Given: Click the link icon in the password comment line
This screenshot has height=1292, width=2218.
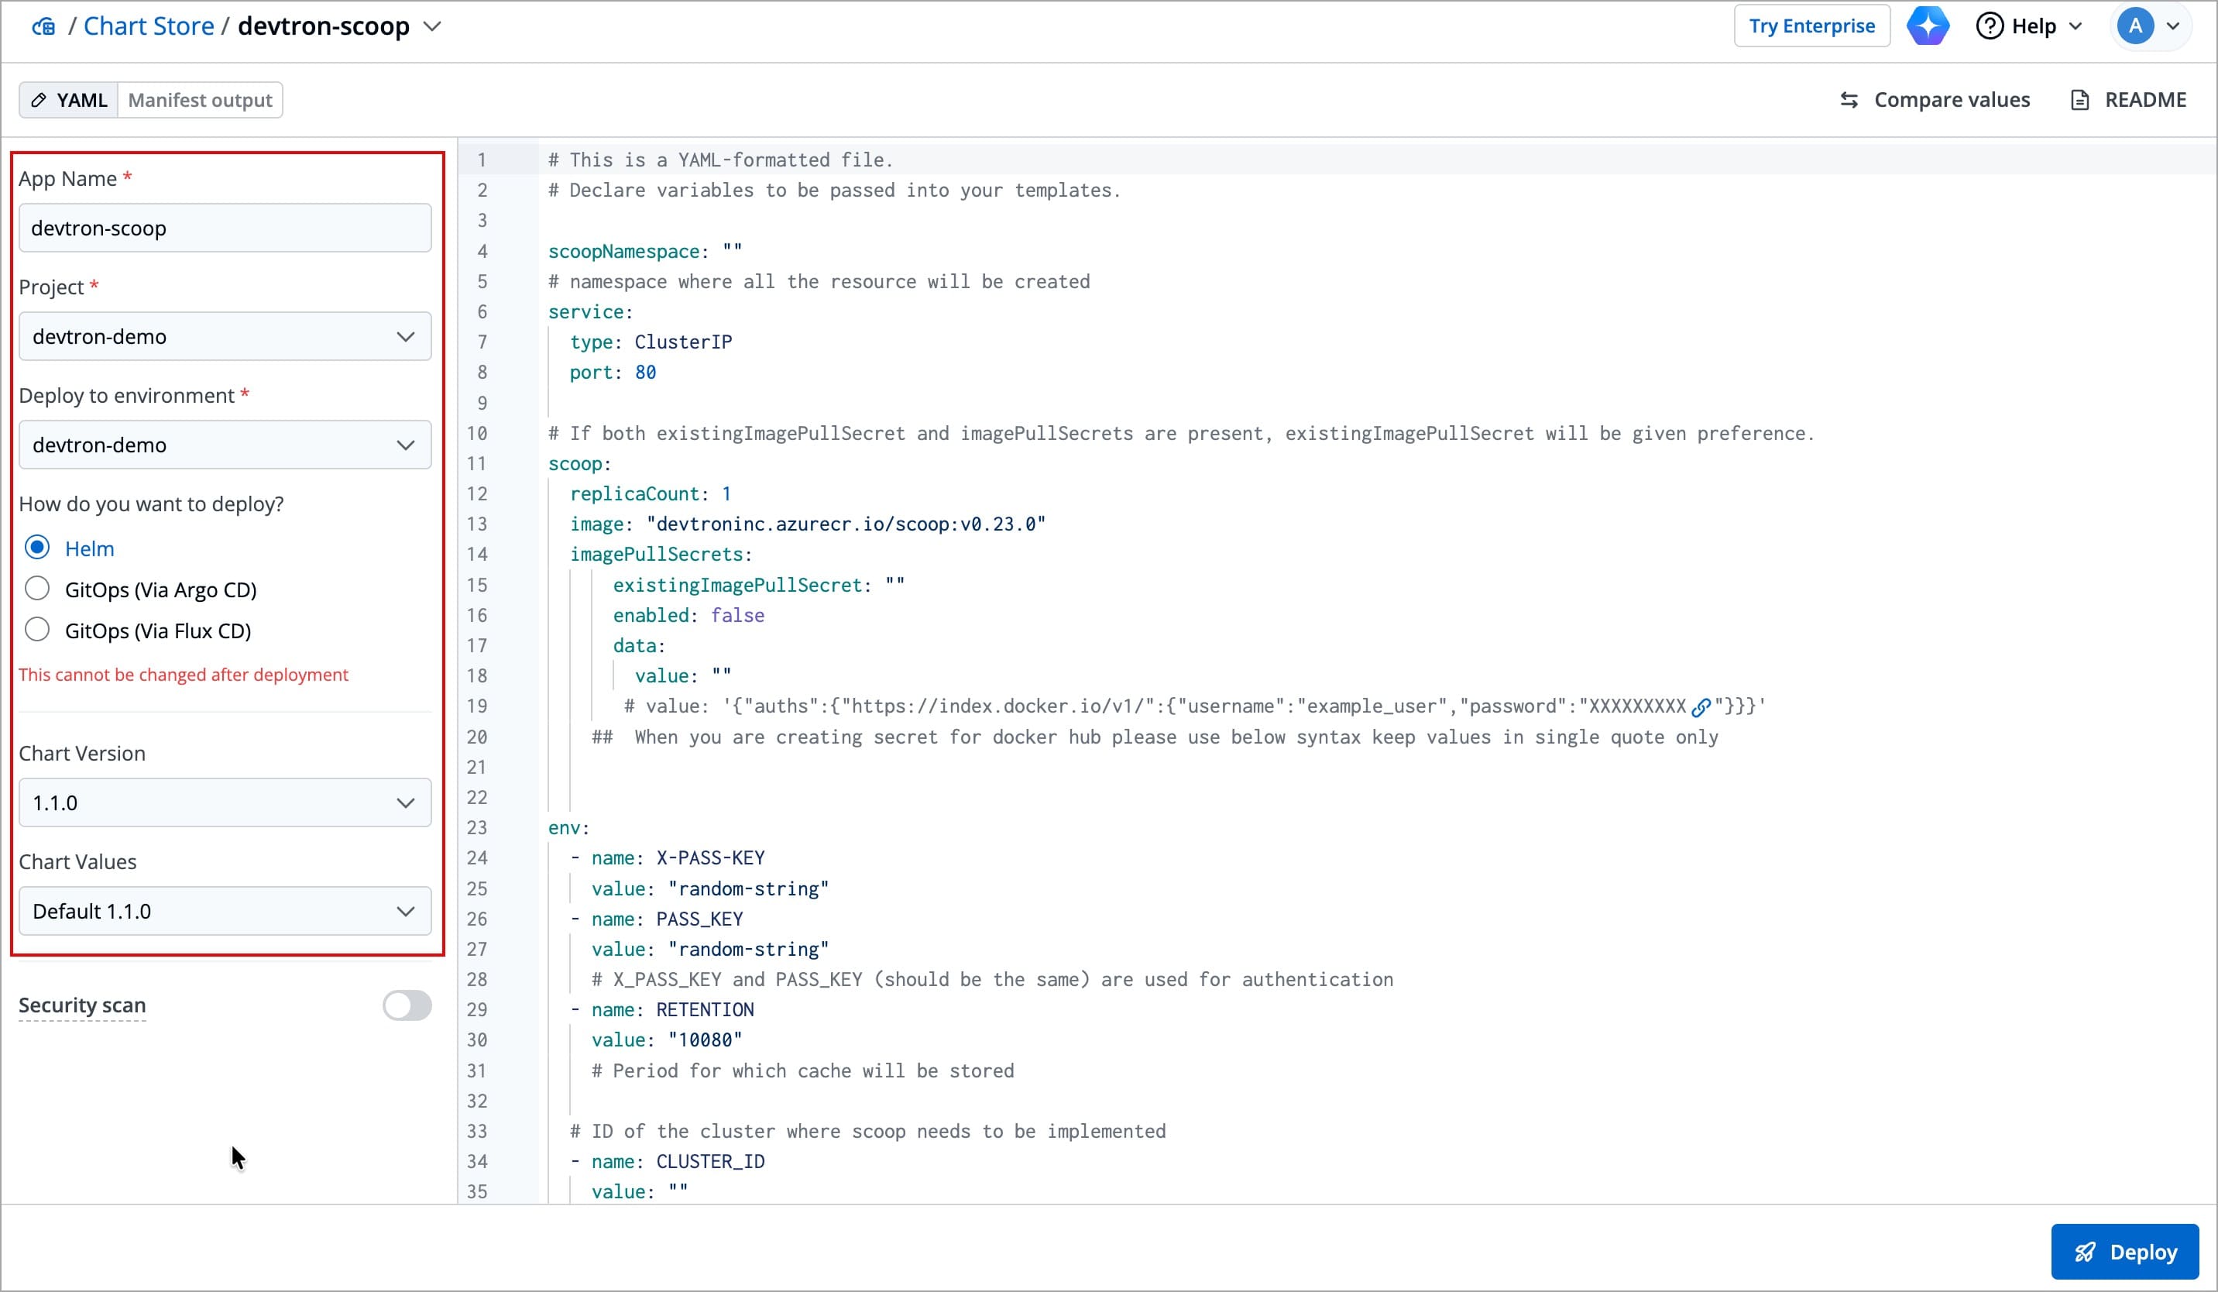Looking at the screenshot, I should 1701,706.
